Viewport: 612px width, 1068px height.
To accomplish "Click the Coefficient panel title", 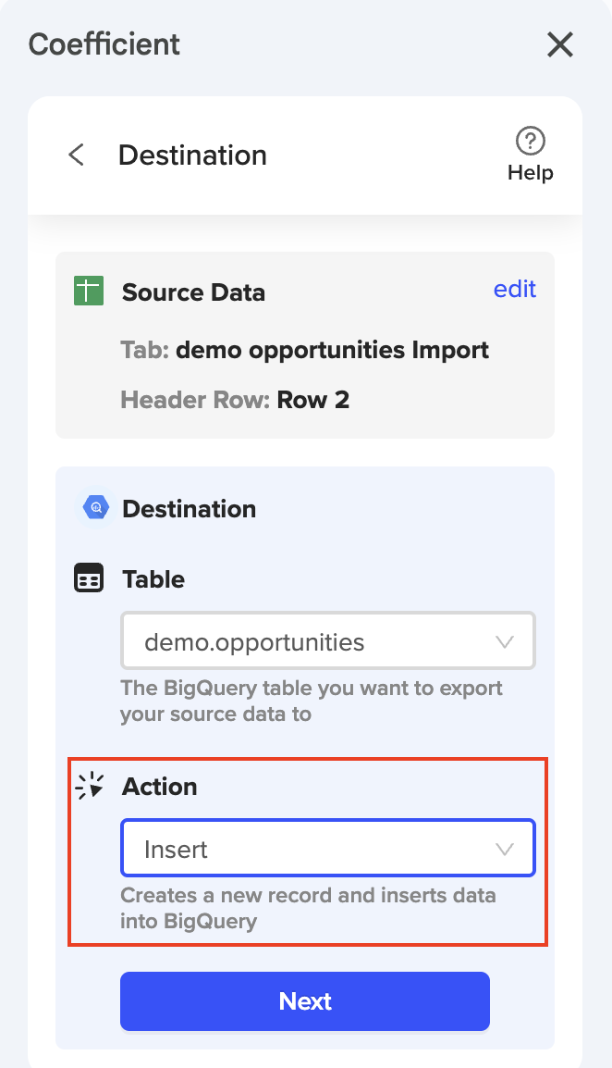I will point(104,44).
